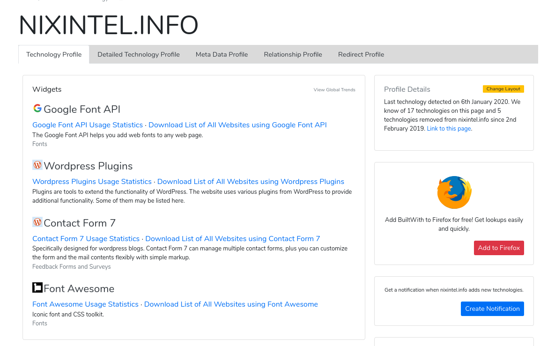Click the Add to Firefox button

(x=499, y=248)
